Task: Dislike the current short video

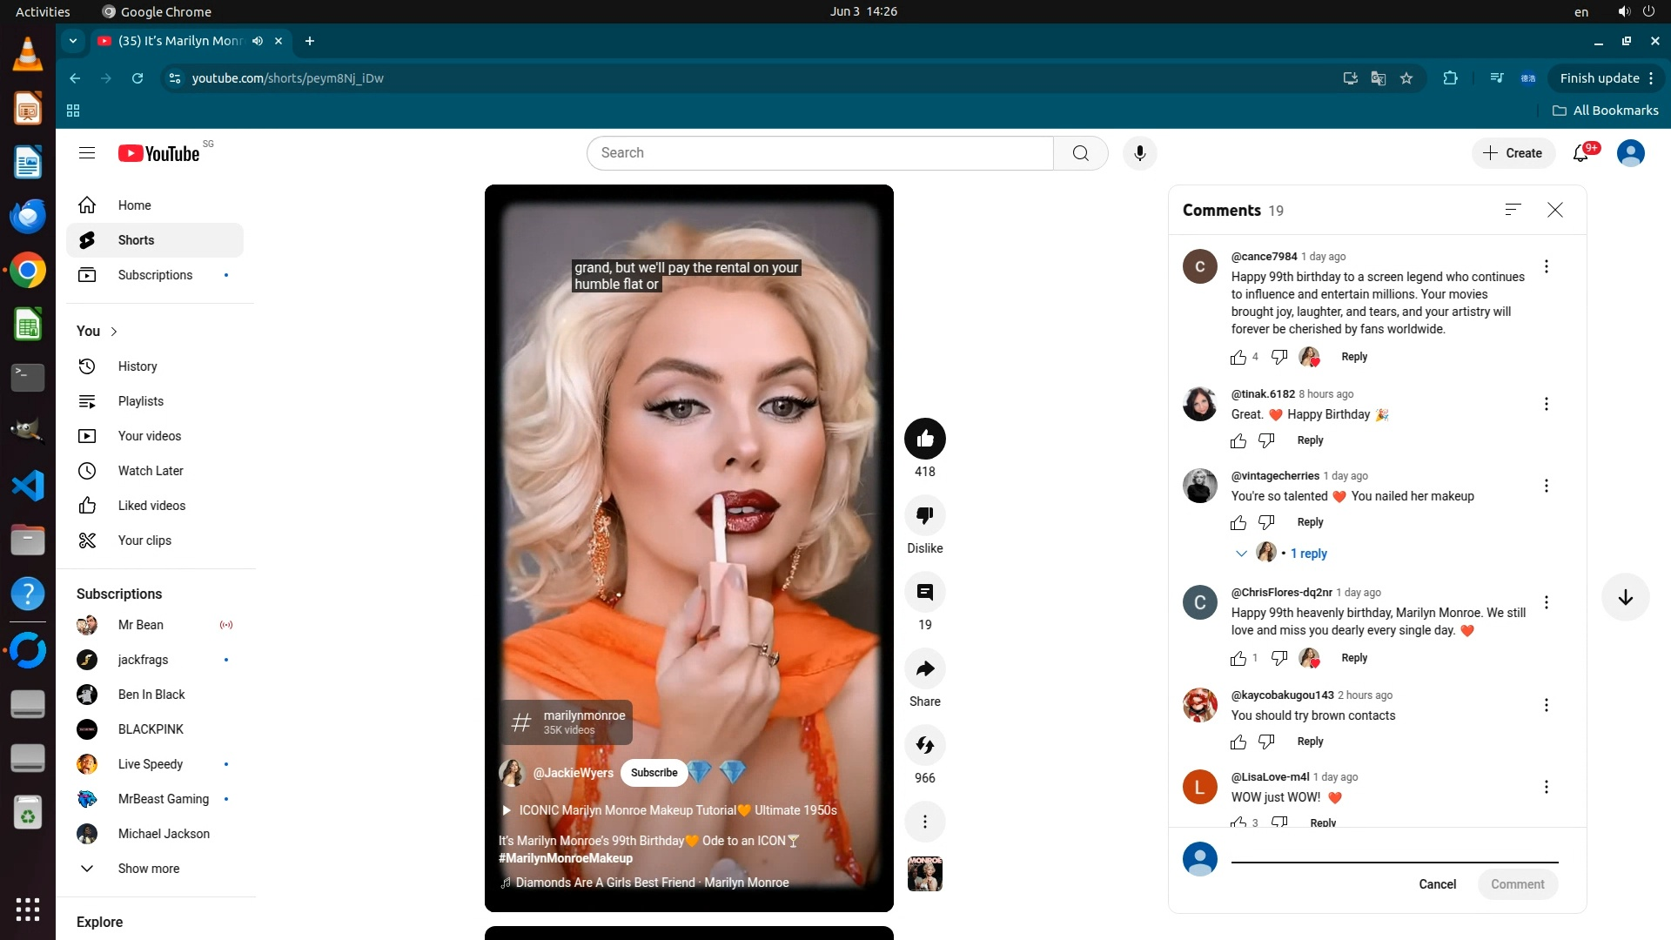Action: 924,515
